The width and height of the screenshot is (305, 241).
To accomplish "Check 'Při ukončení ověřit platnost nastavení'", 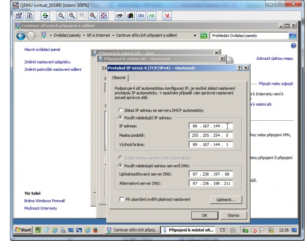I will [122, 199].
